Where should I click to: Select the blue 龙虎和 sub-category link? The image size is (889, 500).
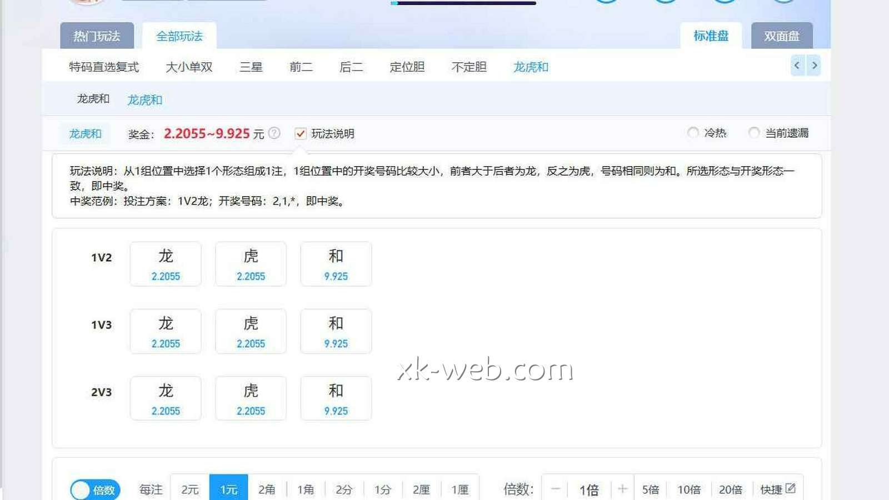pos(145,100)
